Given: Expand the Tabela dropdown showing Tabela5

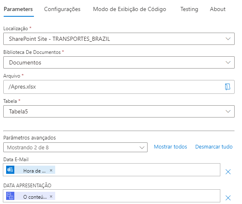Looking at the screenshot, I should click(x=119, y=111).
